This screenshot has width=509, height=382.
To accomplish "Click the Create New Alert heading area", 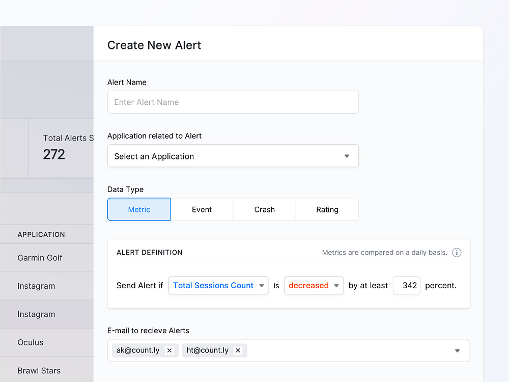I will (x=154, y=45).
